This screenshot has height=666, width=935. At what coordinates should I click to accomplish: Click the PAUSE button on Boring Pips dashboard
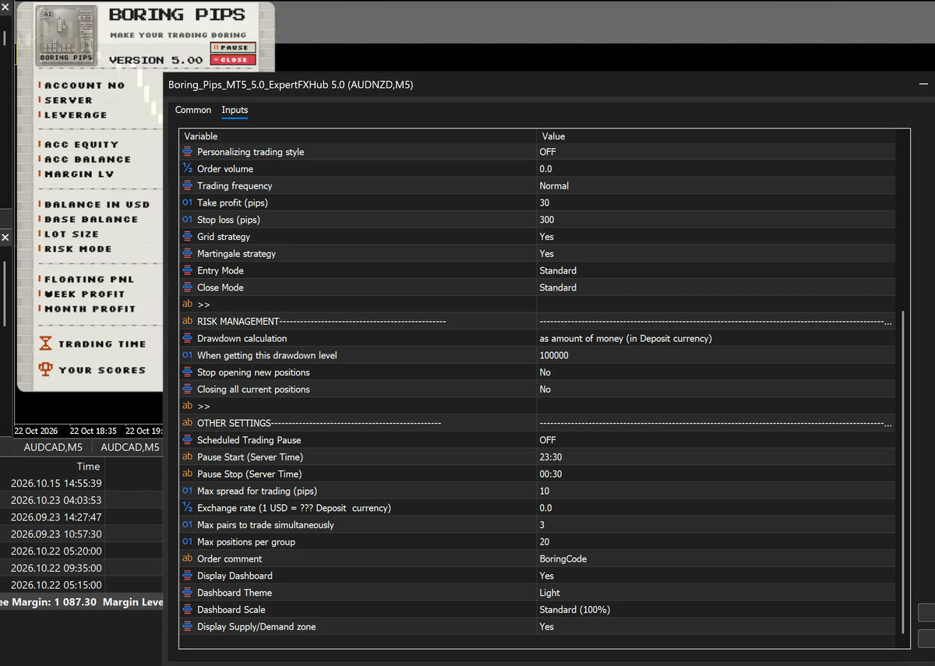coord(233,48)
